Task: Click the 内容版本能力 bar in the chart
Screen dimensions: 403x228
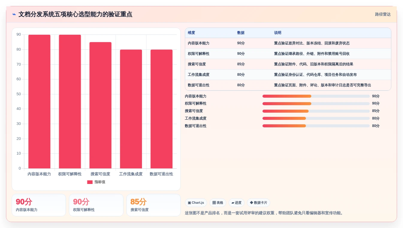Action: click(x=39, y=102)
